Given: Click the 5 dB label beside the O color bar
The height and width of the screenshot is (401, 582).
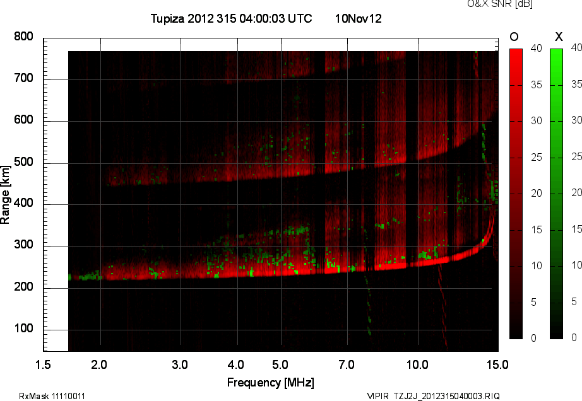Looking at the screenshot, I should click(534, 303).
